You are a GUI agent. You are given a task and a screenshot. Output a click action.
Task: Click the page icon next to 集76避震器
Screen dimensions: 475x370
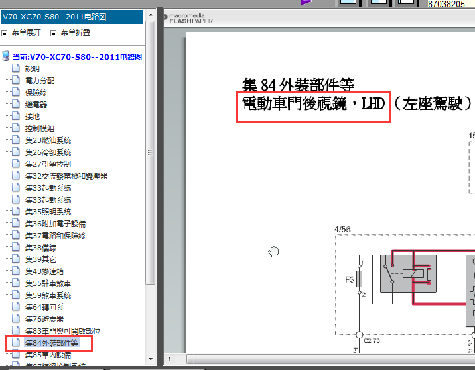point(16,318)
